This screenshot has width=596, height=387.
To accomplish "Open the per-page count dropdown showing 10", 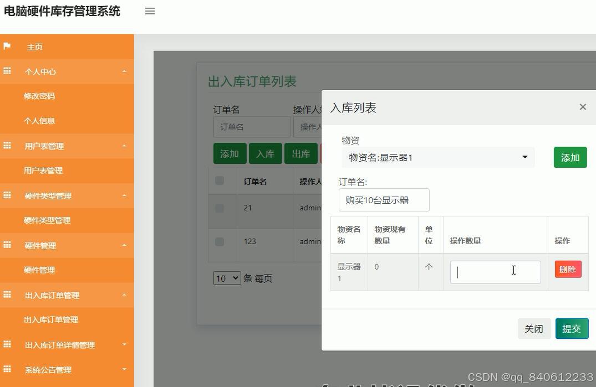I will [227, 278].
